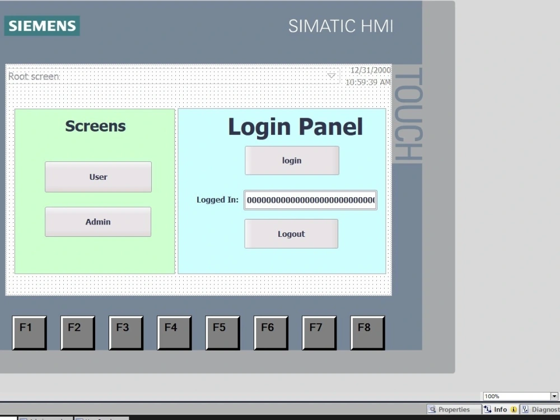Open the Admin screen
This screenshot has height=420, width=560.
tap(98, 221)
